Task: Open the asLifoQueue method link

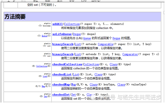Action: coord(62,34)
